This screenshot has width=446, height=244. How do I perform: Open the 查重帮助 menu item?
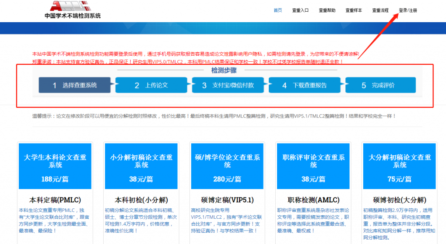tap(327, 10)
